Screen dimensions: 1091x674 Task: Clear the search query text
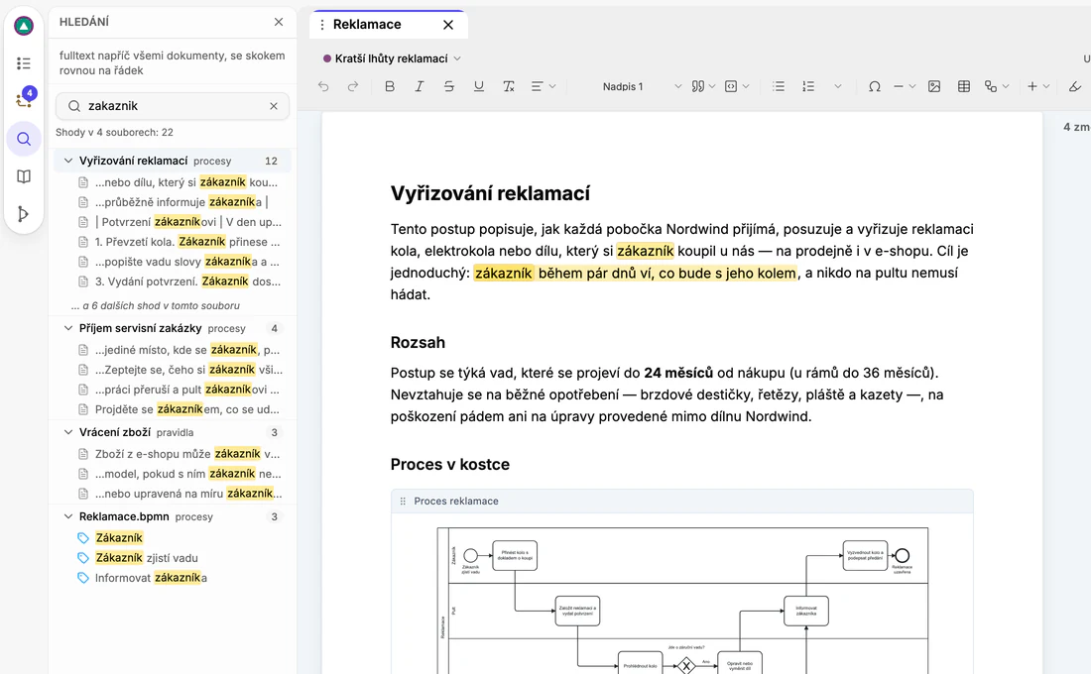(x=274, y=106)
